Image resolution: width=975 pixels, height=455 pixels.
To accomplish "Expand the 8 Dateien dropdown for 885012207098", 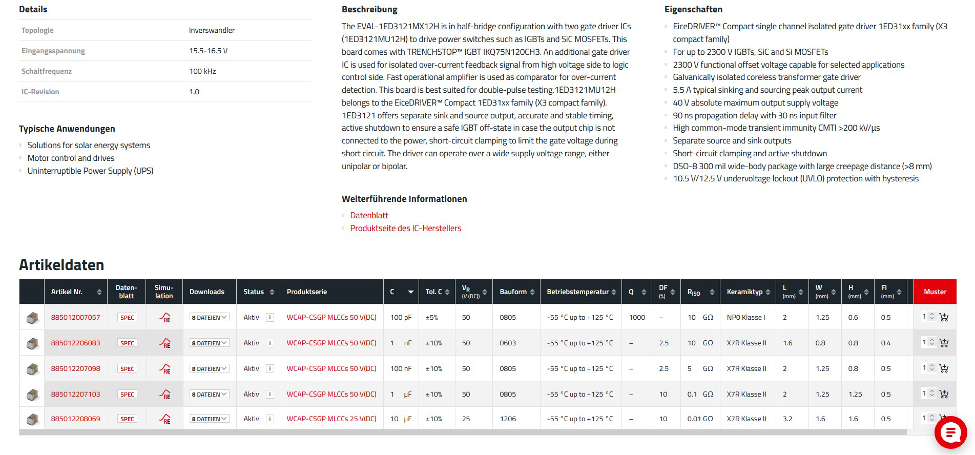I will click(x=209, y=369).
